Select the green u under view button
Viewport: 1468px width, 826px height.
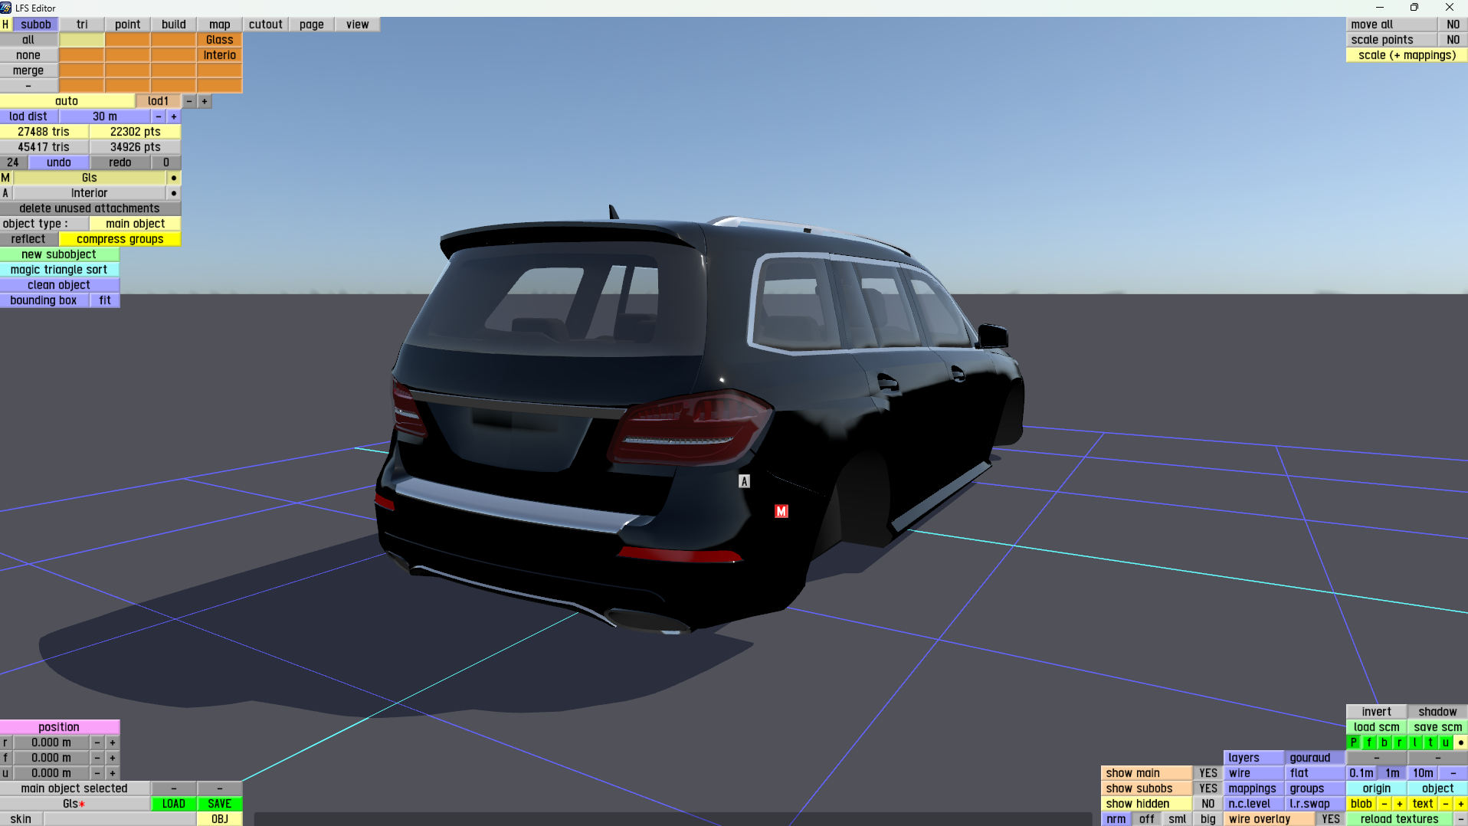[x=1446, y=742]
